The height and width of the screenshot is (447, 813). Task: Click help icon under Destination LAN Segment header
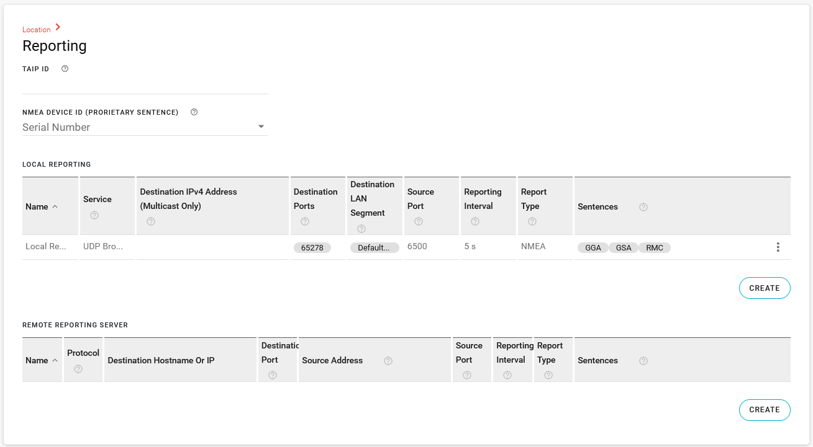(x=361, y=229)
